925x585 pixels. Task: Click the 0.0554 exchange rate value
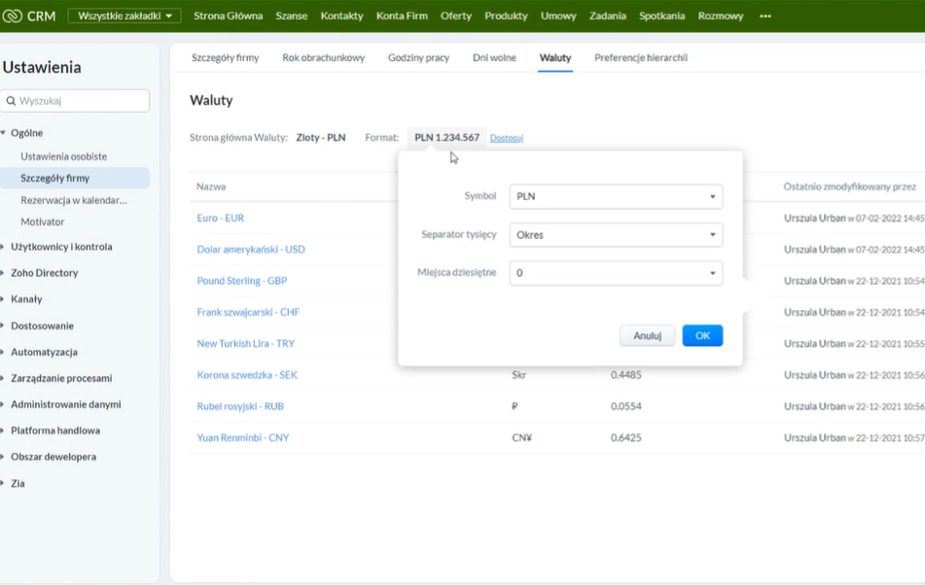pos(626,406)
